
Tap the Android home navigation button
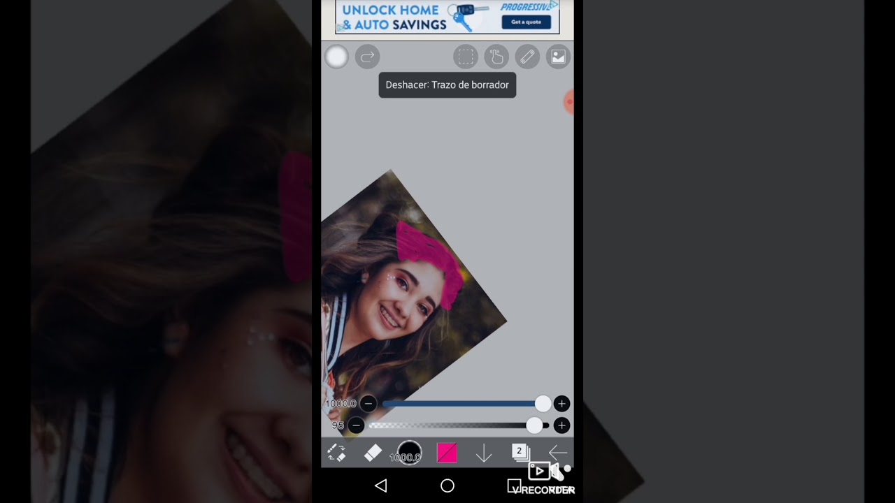(447, 486)
